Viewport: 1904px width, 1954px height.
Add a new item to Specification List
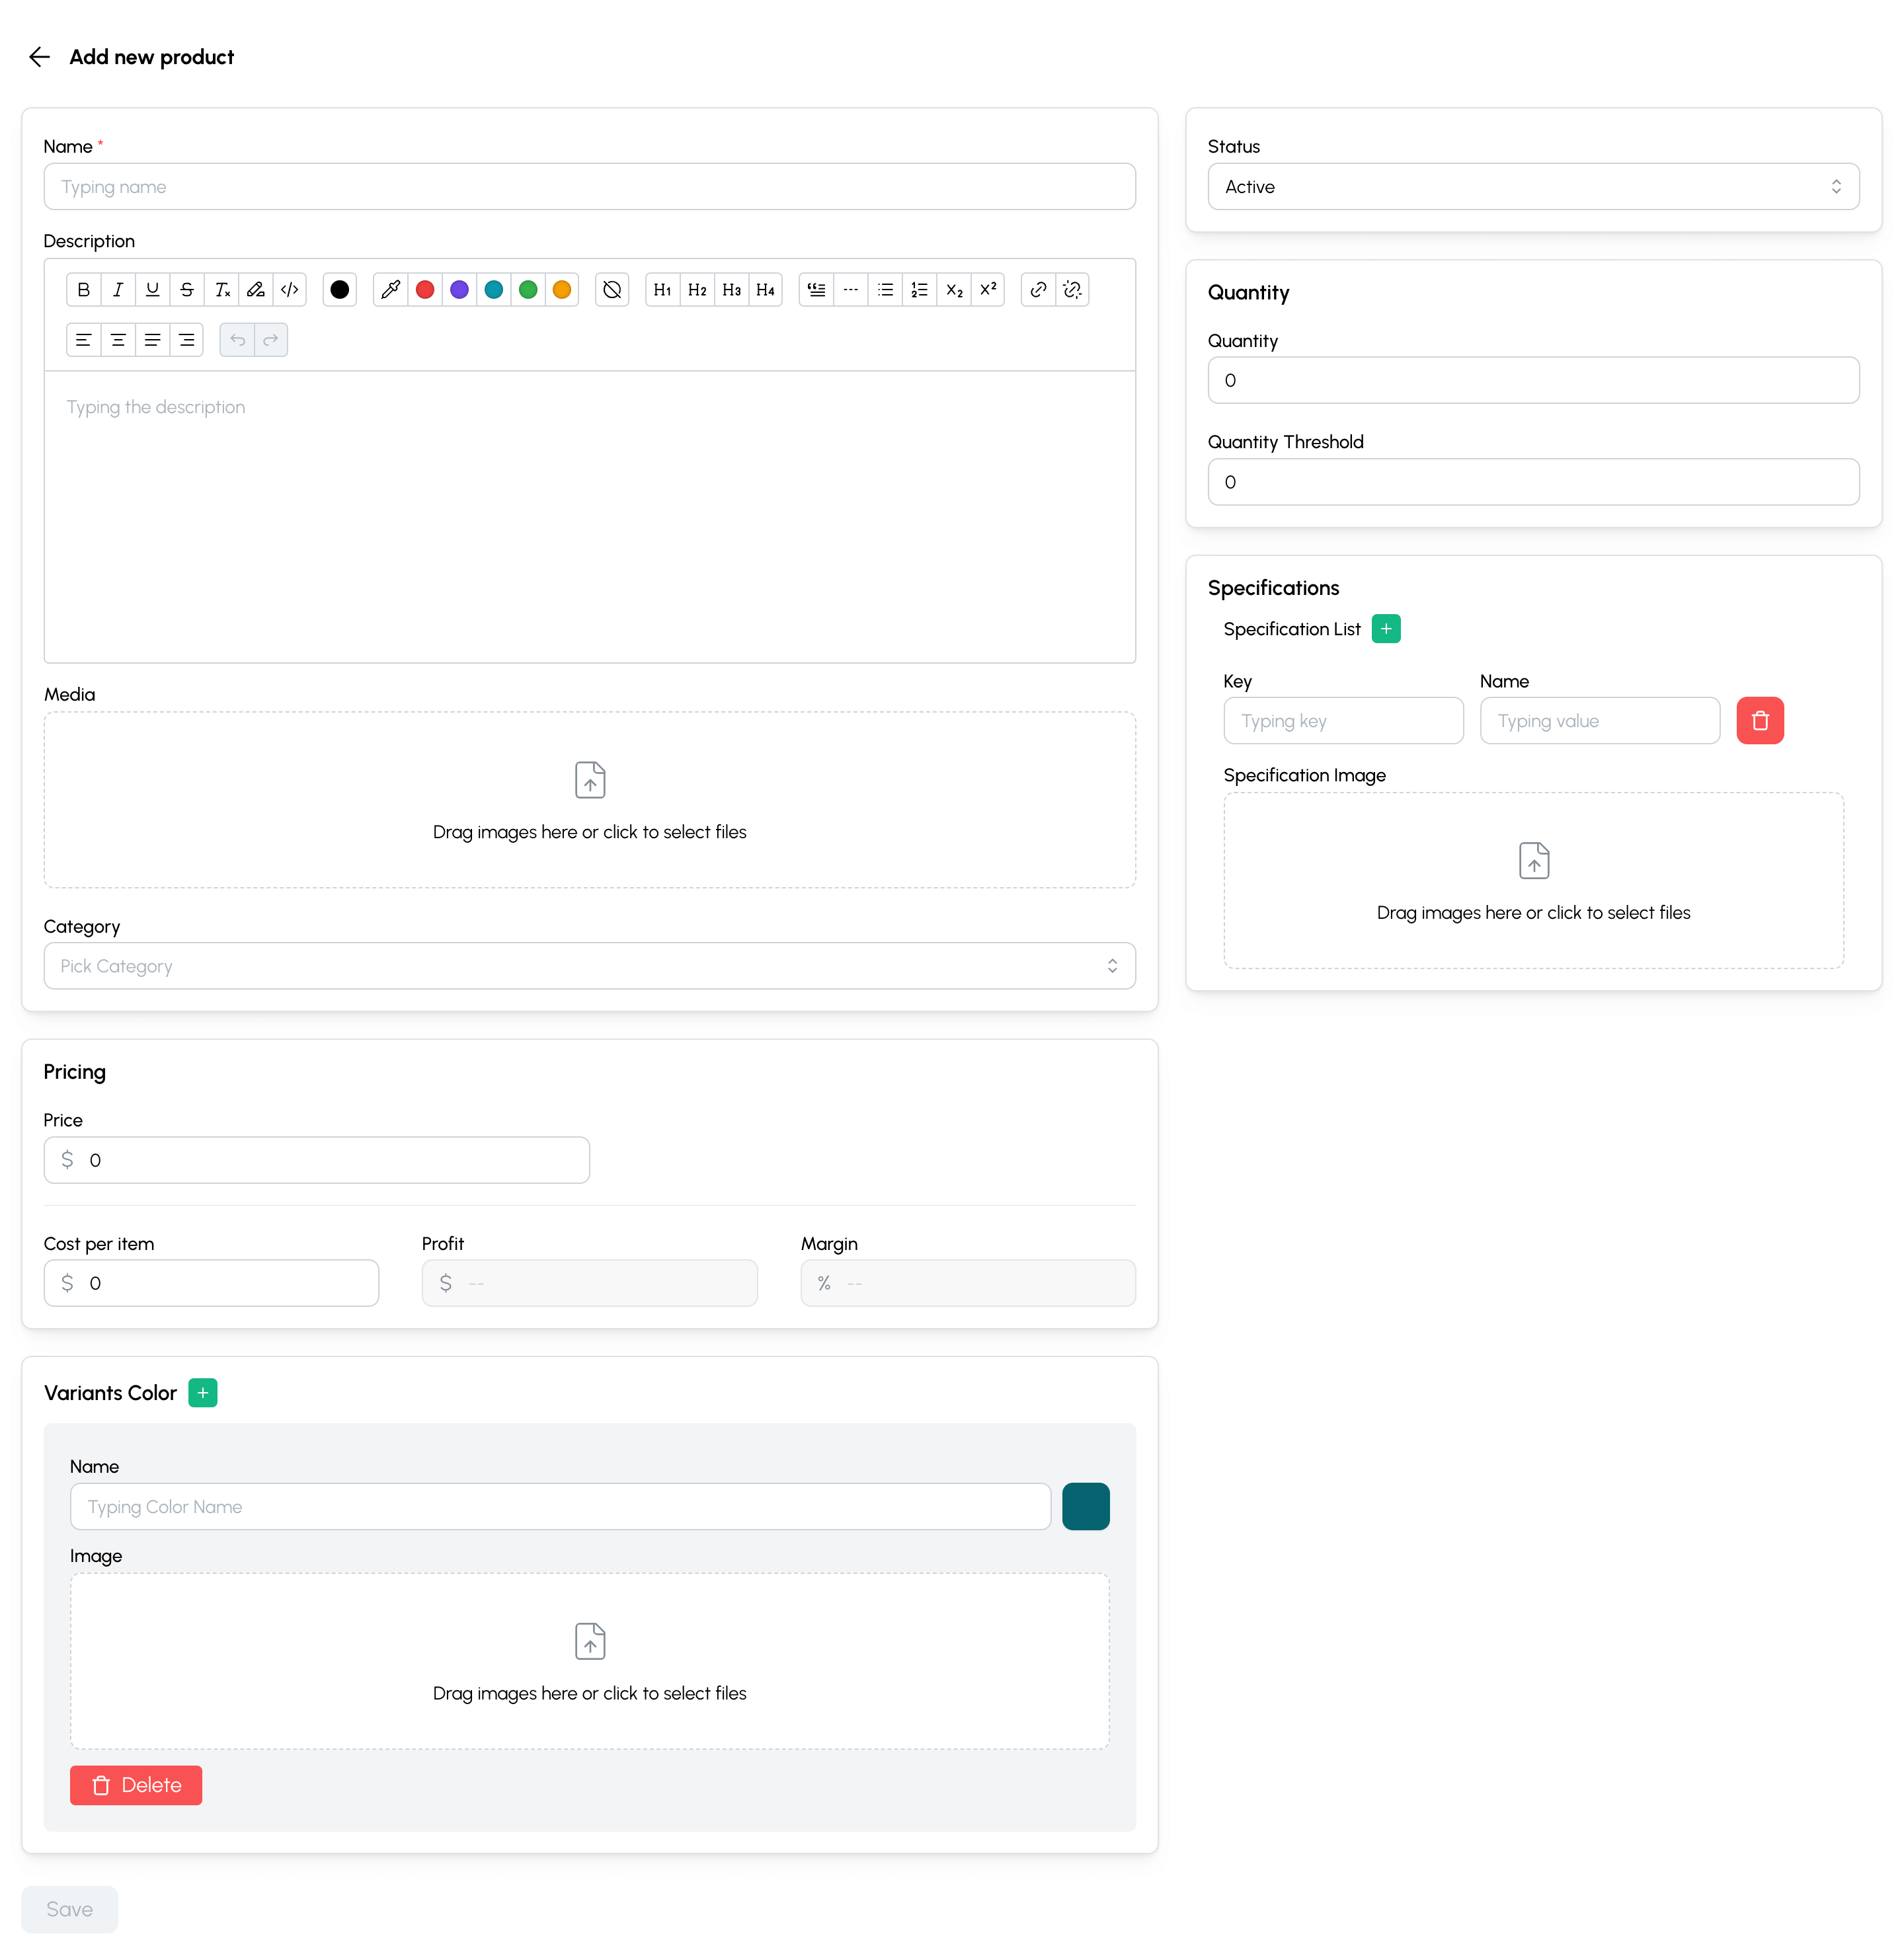[x=1386, y=628]
